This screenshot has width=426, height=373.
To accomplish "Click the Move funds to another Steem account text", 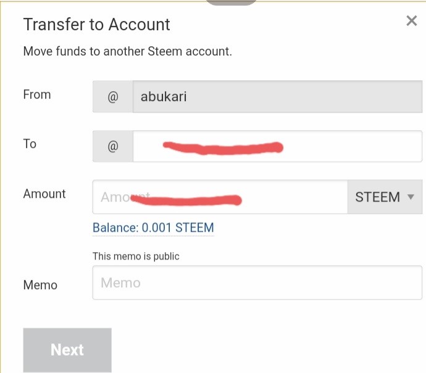I will point(127,51).
